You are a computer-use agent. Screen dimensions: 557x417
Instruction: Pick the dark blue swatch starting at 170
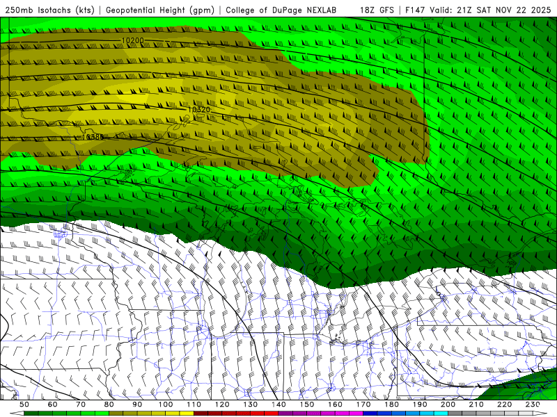coord(370,414)
